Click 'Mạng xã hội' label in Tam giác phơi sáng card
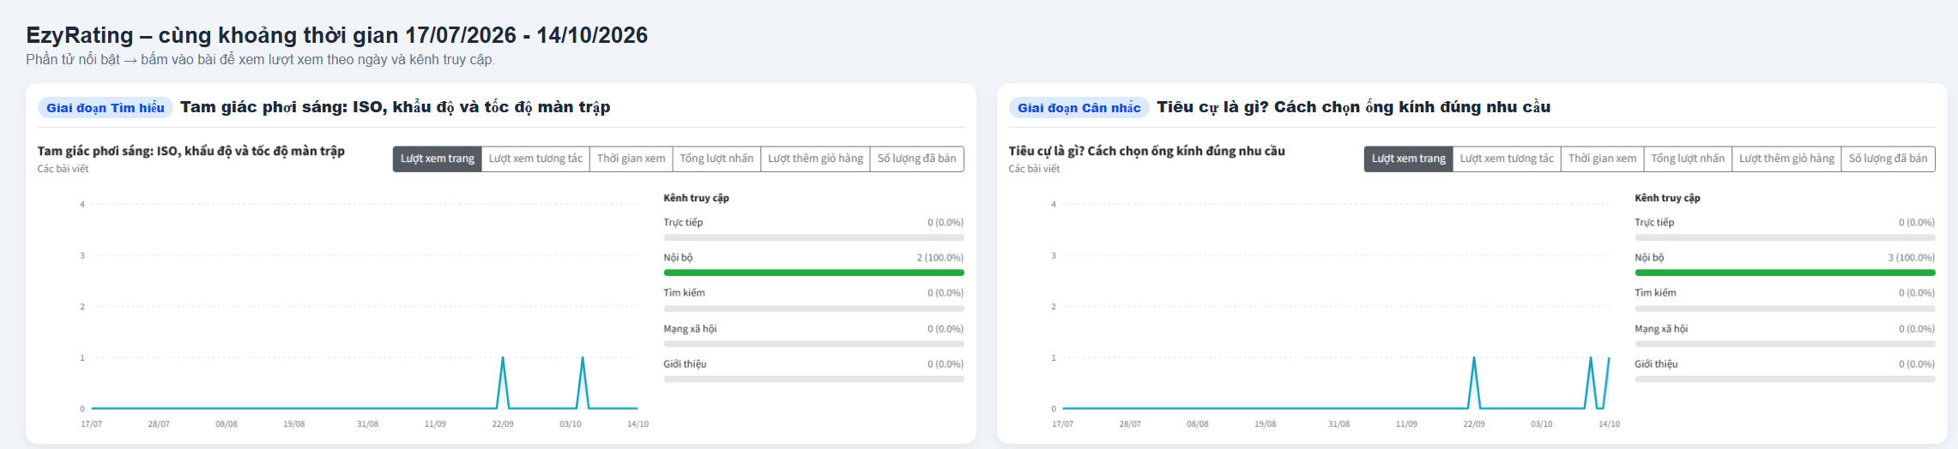 point(690,329)
